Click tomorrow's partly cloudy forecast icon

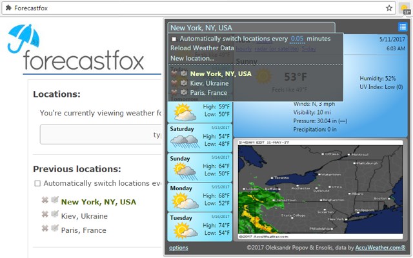[x=185, y=112]
